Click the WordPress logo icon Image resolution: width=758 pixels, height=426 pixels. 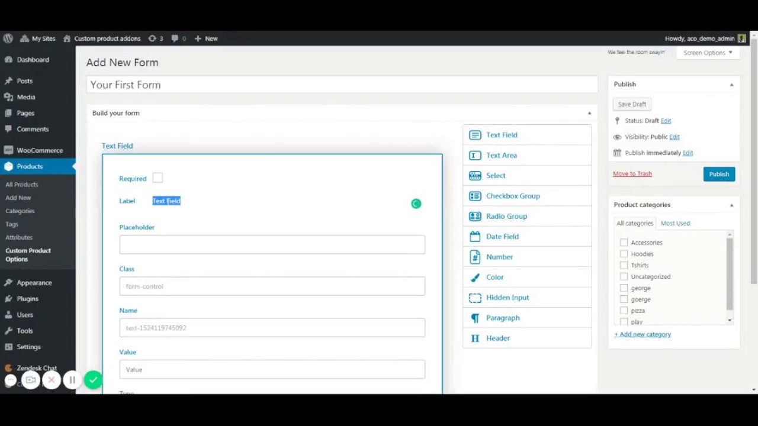[8, 38]
